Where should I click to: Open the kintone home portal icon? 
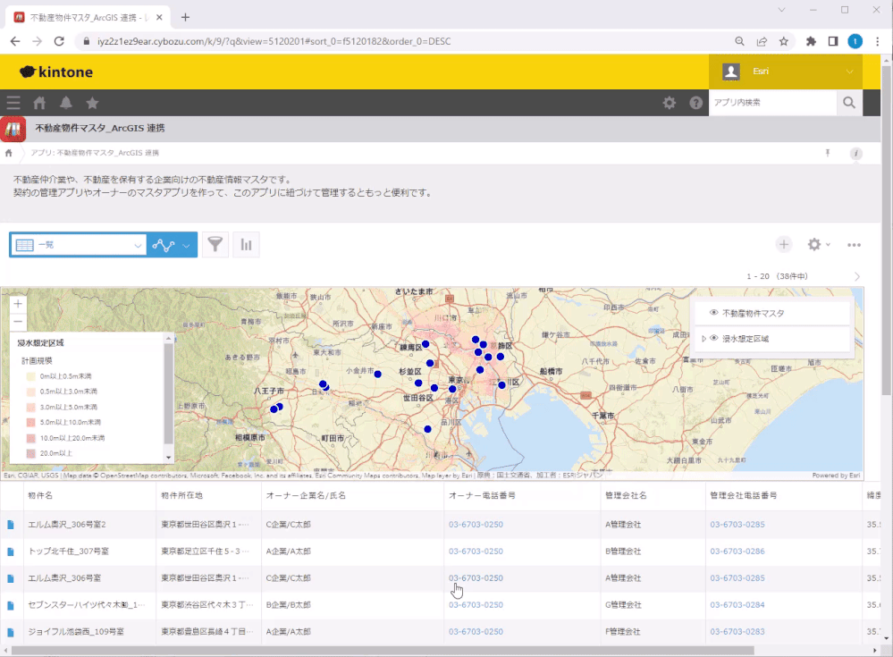(x=39, y=103)
